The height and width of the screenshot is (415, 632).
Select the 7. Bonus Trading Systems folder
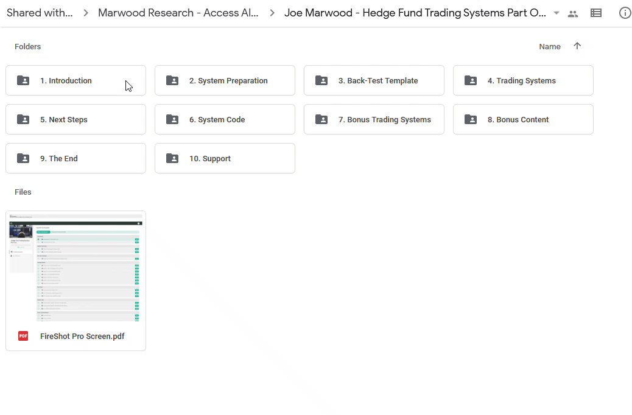374,119
